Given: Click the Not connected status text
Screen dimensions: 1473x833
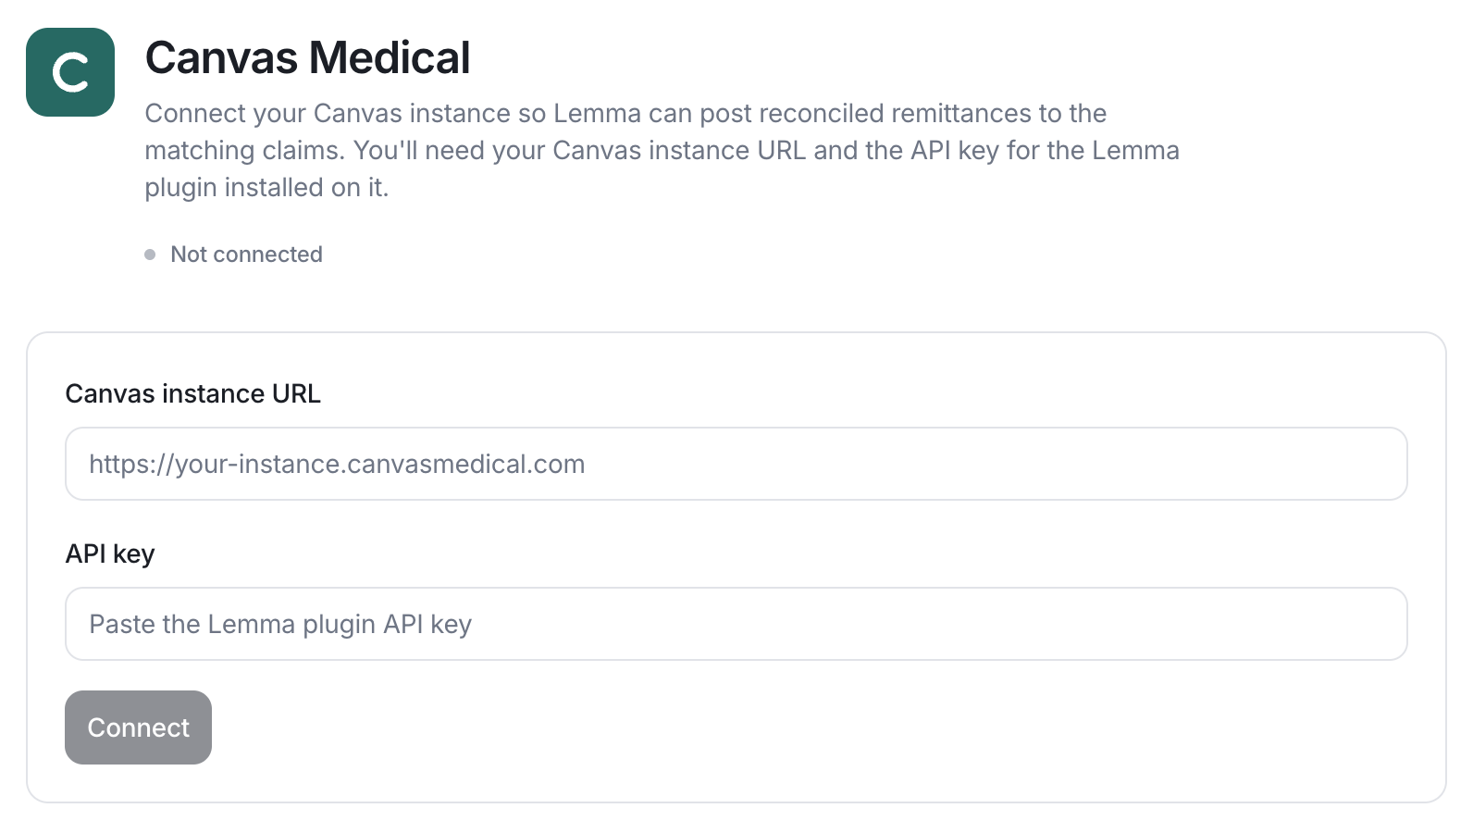Looking at the screenshot, I should click(246, 255).
